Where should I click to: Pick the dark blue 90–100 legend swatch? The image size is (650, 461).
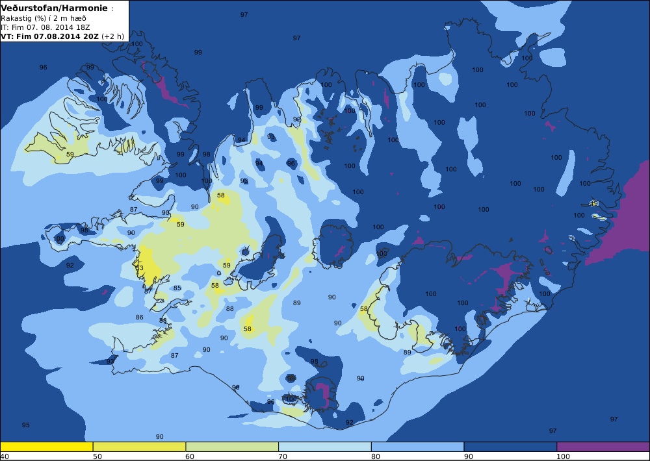click(510, 447)
